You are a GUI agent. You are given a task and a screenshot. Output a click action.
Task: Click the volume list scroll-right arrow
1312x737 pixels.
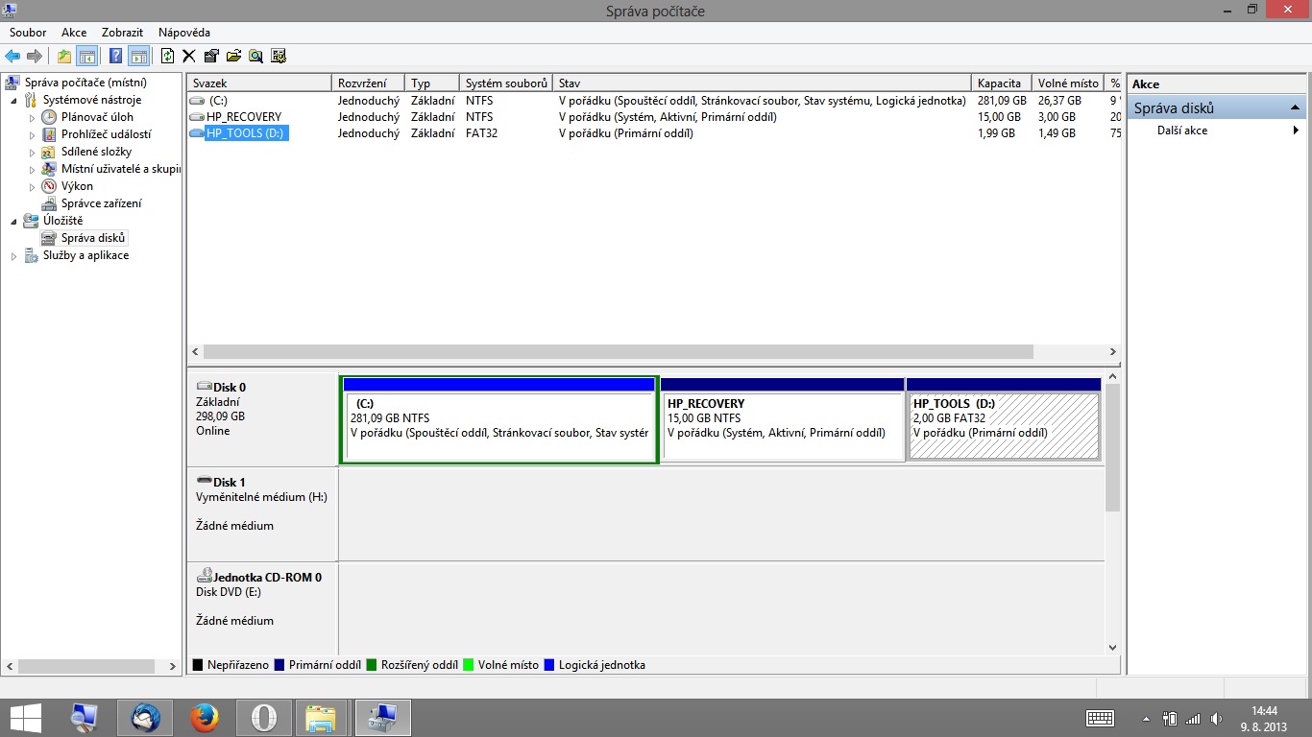pos(1113,352)
